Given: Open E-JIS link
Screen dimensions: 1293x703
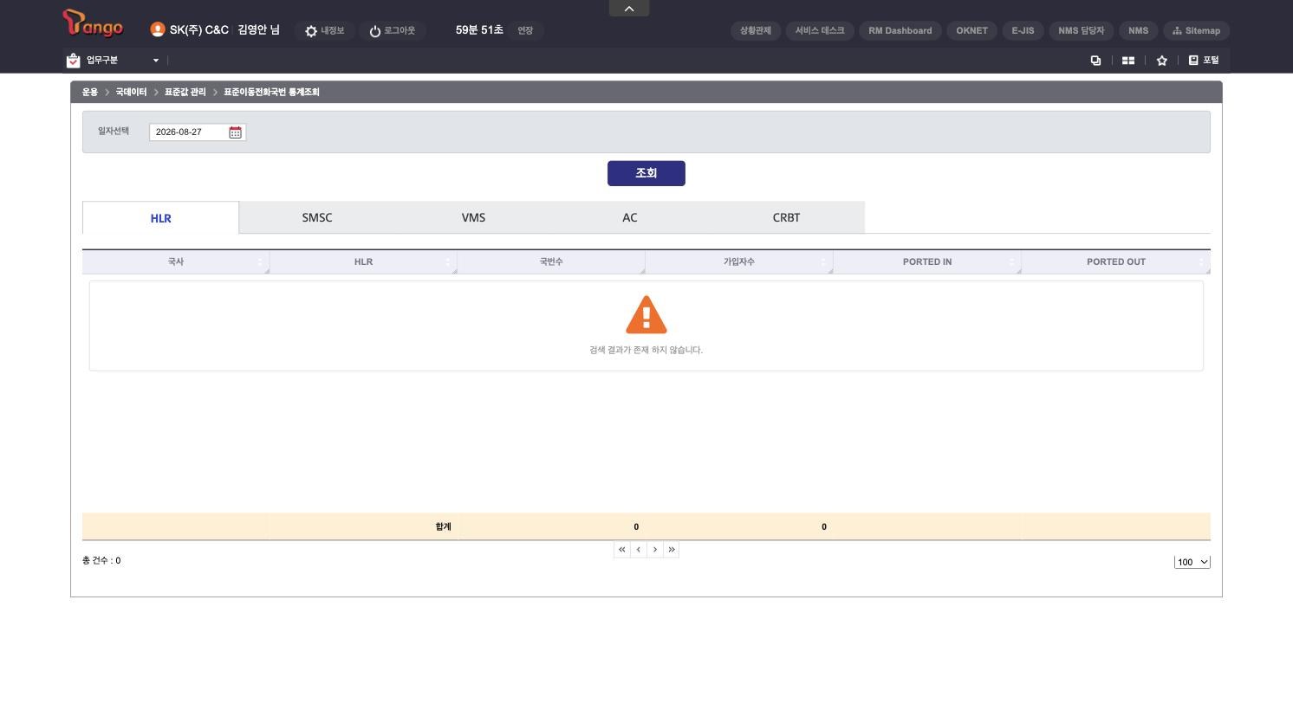Looking at the screenshot, I should (x=1023, y=30).
